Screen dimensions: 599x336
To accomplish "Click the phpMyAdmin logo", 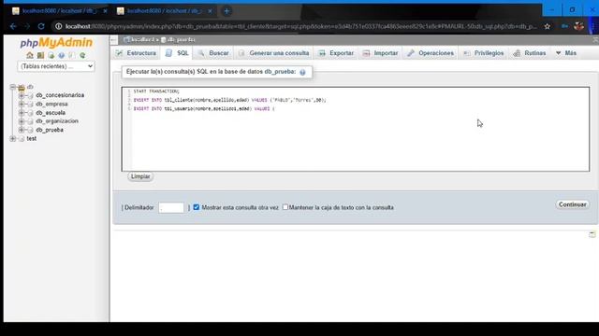I will pos(56,43).
